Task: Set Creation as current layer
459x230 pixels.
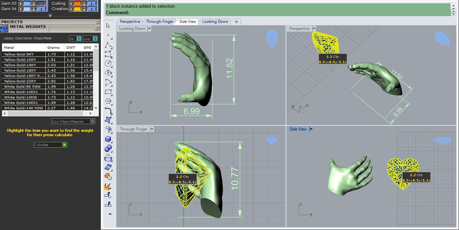Action: [x=71, y=9]
